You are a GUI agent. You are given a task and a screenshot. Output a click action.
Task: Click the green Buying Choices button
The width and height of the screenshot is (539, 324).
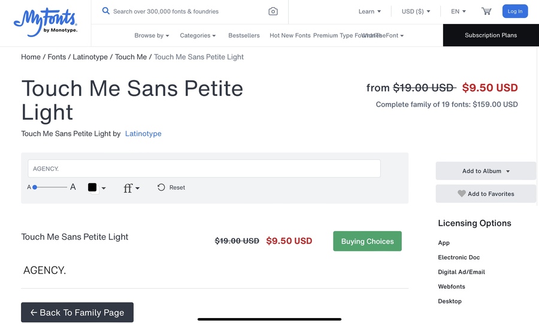point(367,241)
